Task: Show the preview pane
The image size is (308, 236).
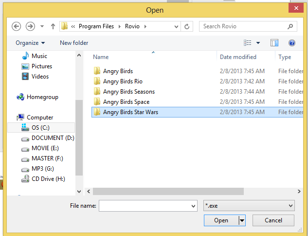Action: (x=274, y=43)
